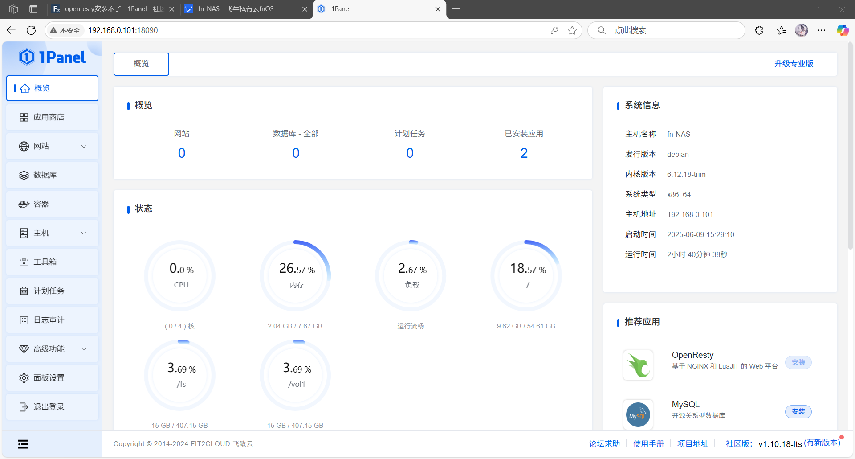Click the address bar showing 192.168.0.101:18090
855x459 pixels.
coord(313,30)
